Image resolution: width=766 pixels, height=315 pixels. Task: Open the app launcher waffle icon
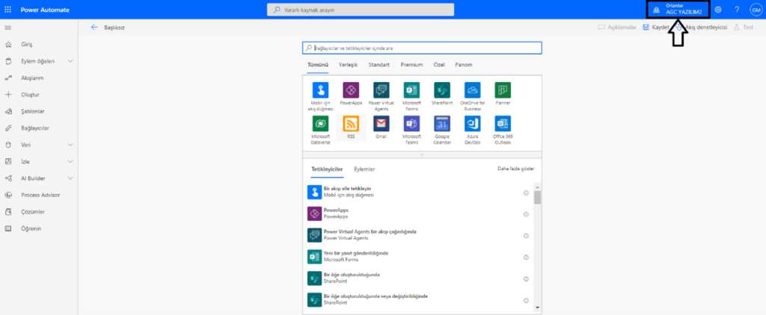click(x=7, y=10)
